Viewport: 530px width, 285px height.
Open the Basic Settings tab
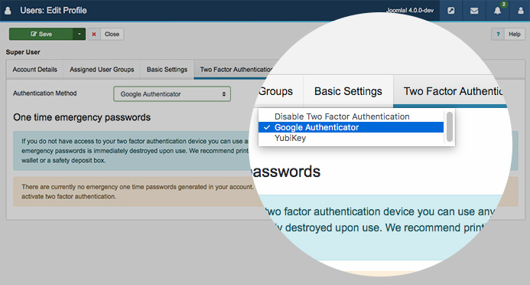pyautogui.click(x=167, y=70)
